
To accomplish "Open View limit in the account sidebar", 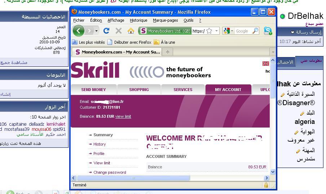I will coord(102,163).
